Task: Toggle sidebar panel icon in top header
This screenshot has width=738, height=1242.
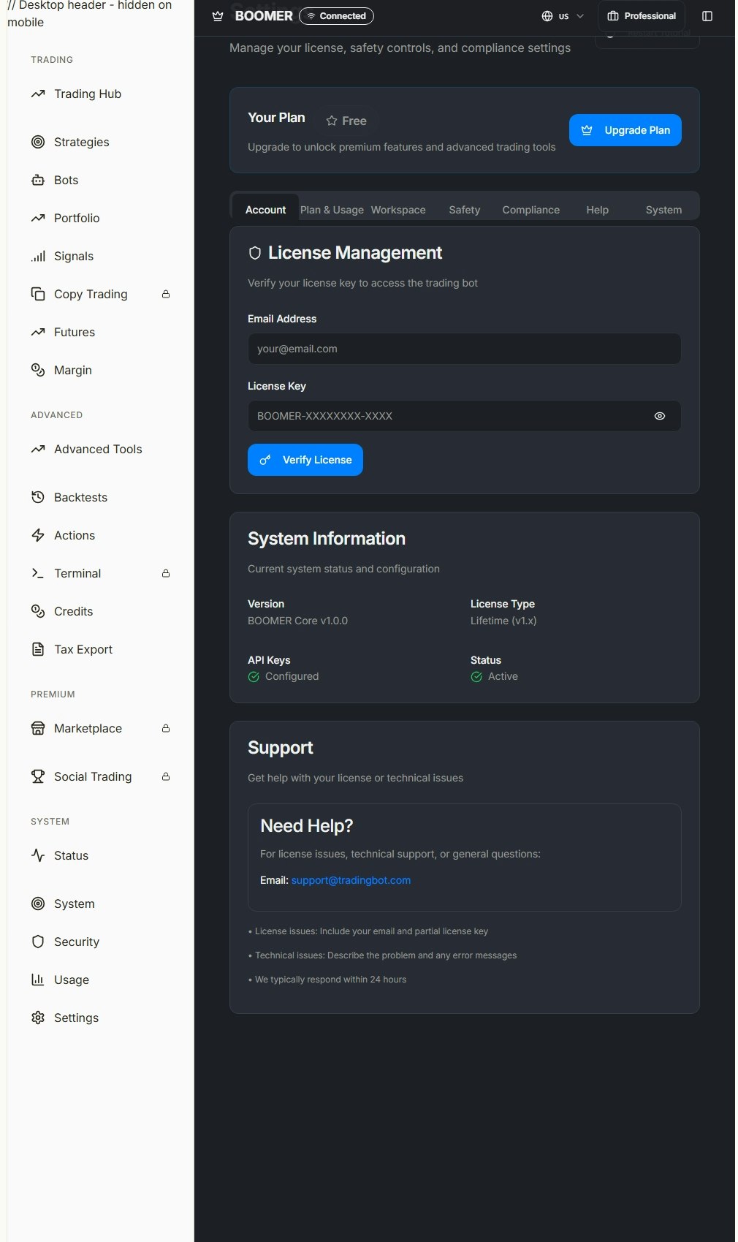Action: 707,16
